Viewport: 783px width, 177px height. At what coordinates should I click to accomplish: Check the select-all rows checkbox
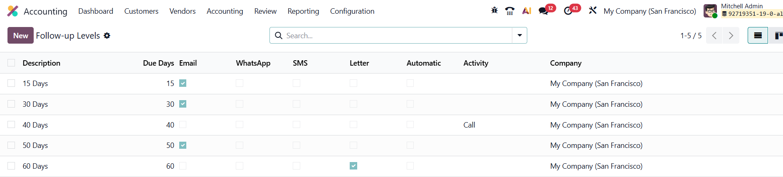[x=11, y=63]
